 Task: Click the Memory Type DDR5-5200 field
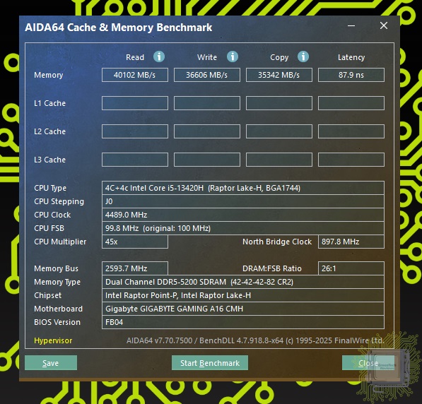point(243,282)
